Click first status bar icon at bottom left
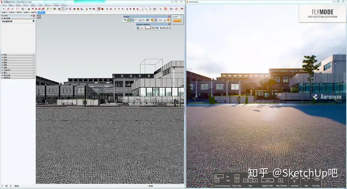This screenshot has width=347, height=189. [3, 186]
